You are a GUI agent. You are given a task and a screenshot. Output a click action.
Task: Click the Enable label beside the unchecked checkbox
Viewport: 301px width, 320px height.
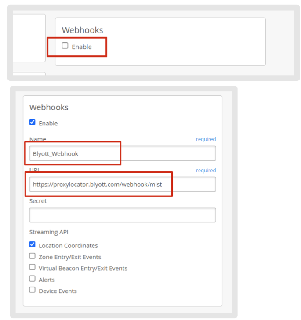pos(82,47)
